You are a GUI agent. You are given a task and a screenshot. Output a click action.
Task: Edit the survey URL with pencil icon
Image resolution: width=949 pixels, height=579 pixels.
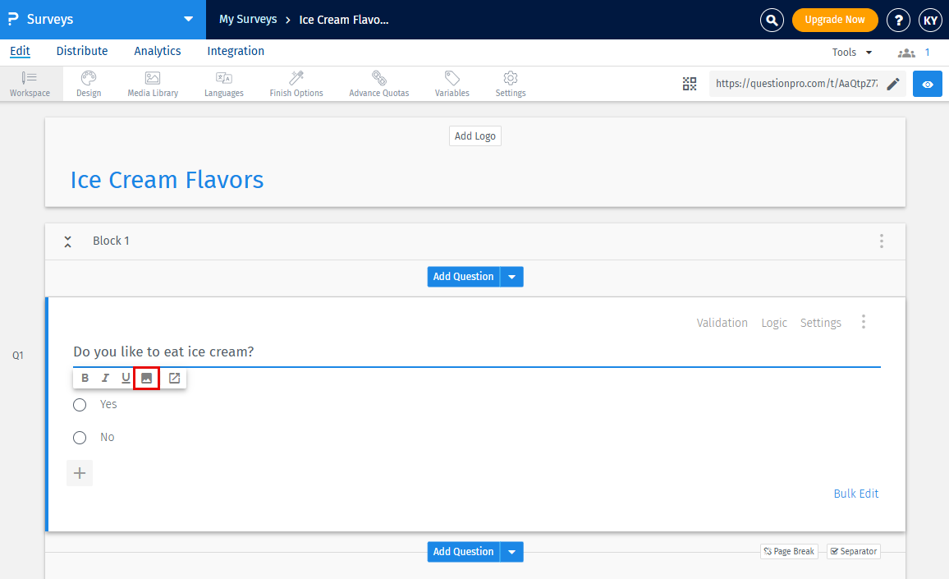pyautogui.click(x=893, y=84)
